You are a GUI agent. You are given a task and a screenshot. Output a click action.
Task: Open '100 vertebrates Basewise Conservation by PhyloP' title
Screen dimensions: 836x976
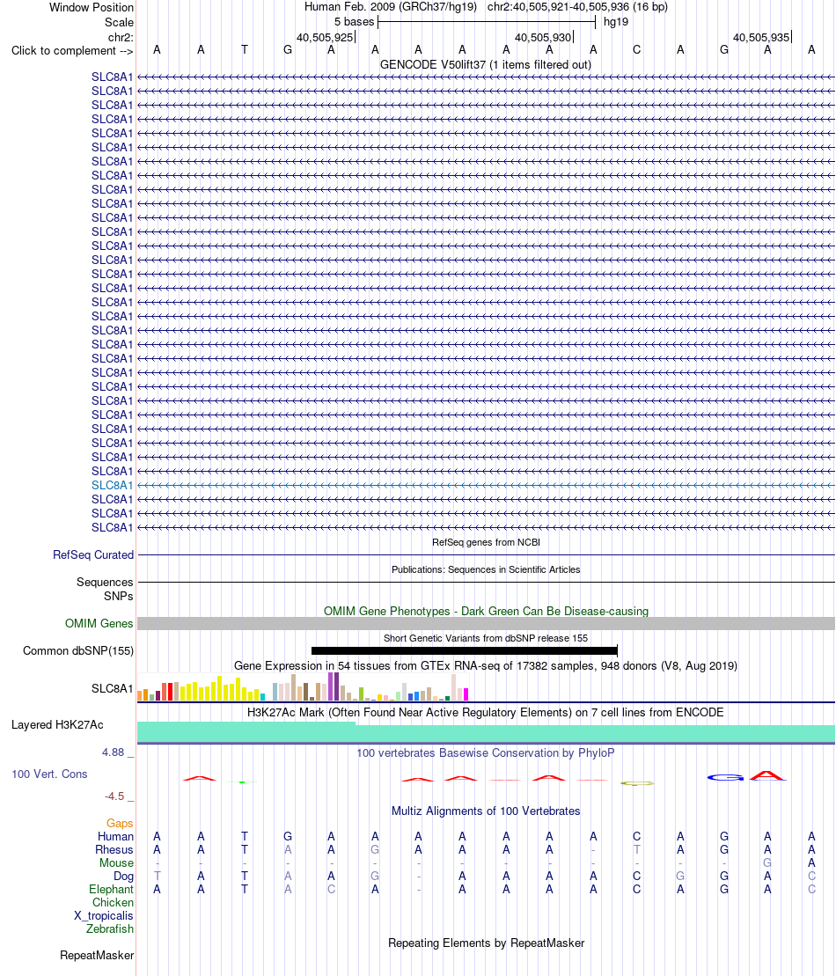point(486,753)
